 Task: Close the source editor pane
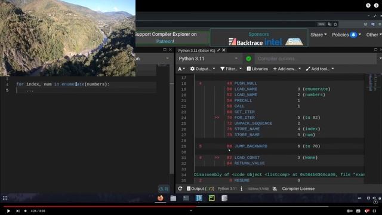170,50
